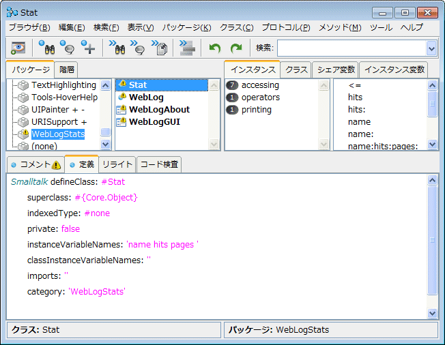Open the メソッド(M) menu
445x345 pixels.
(339, 27)
